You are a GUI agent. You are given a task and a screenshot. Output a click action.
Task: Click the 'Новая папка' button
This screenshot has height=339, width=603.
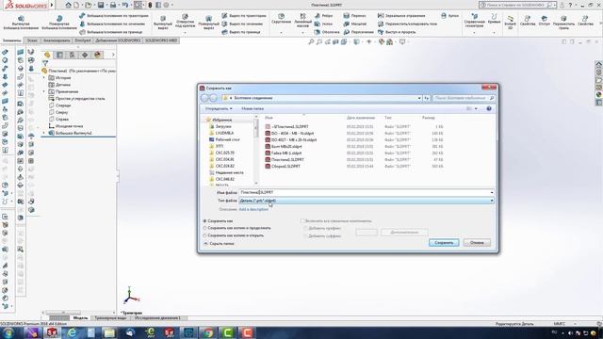(253, 109)
